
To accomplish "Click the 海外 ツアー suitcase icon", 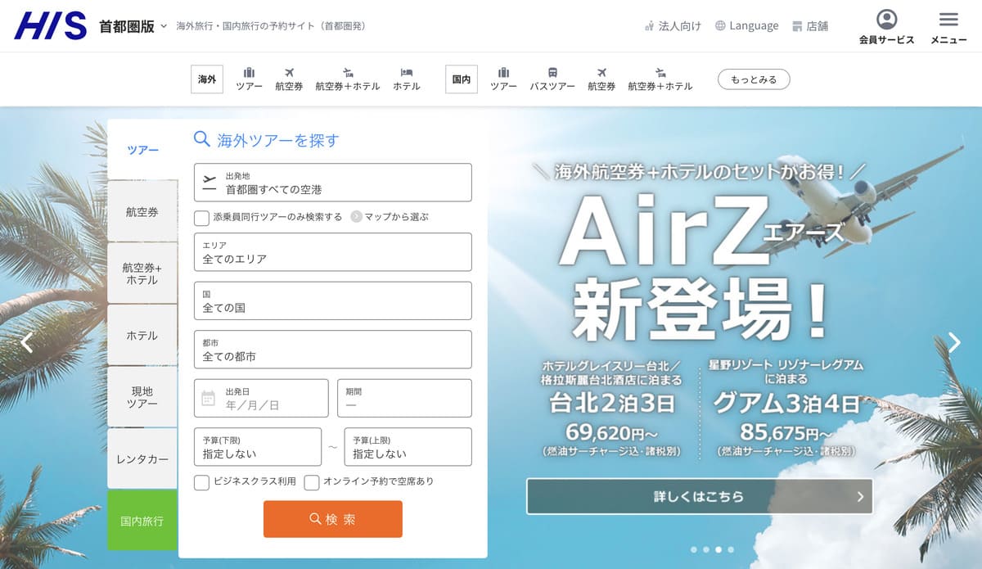I will (x=249, y=72).
